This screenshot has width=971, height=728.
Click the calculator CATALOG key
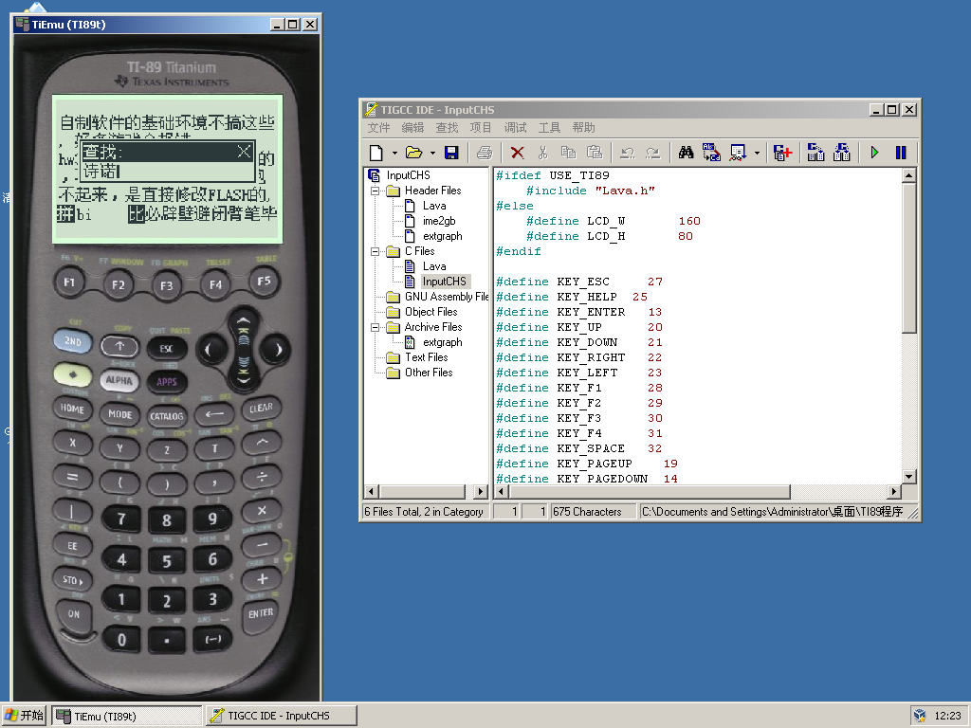pos(167,417)
